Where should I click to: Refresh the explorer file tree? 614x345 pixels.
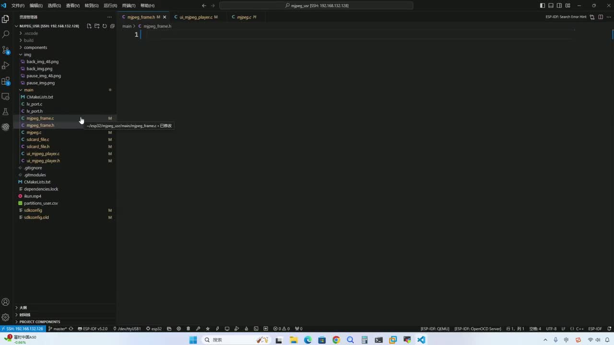tap(105, 26)
